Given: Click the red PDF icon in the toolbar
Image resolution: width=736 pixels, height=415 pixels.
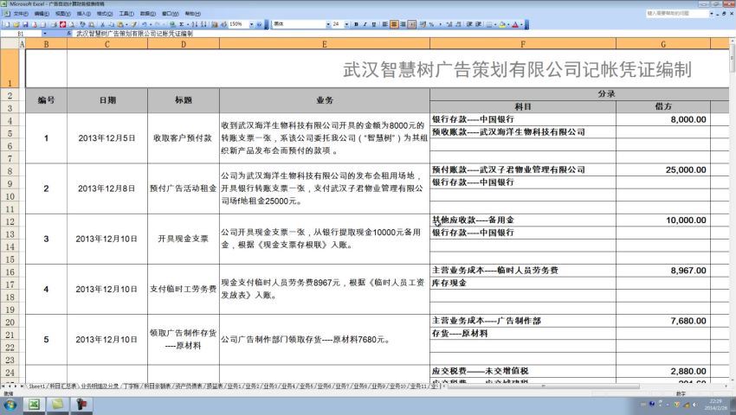Looking at the screenshot, I should tap(62, 24).
